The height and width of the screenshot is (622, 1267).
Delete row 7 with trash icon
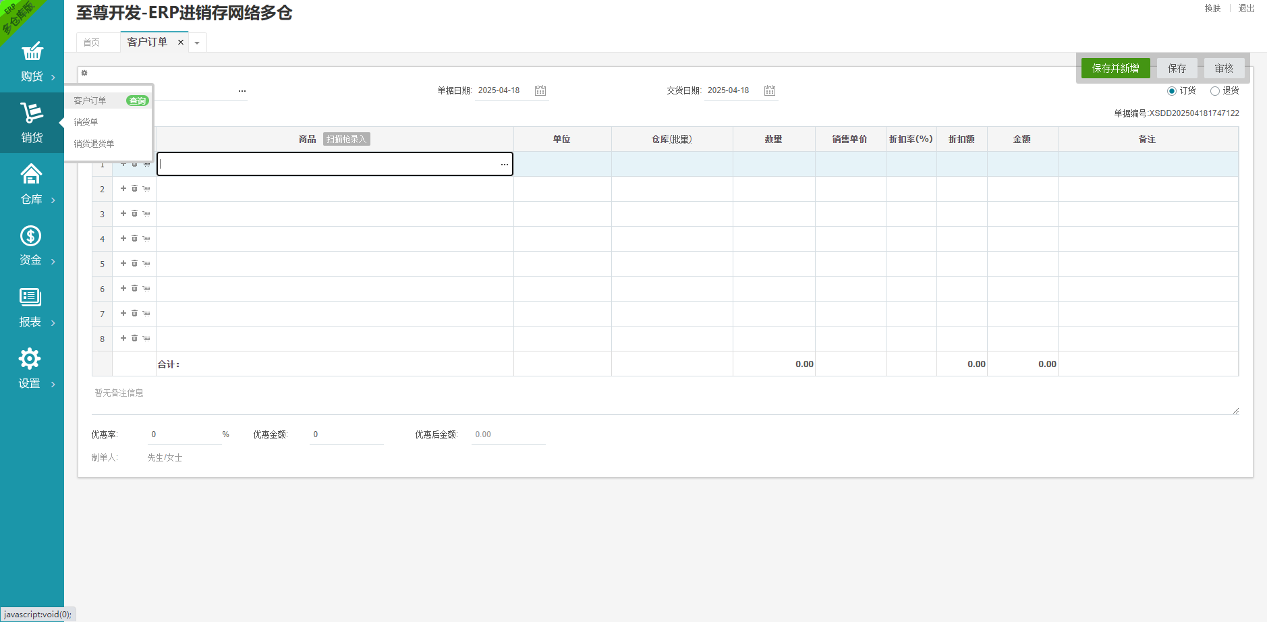click(x=134, y=313)
